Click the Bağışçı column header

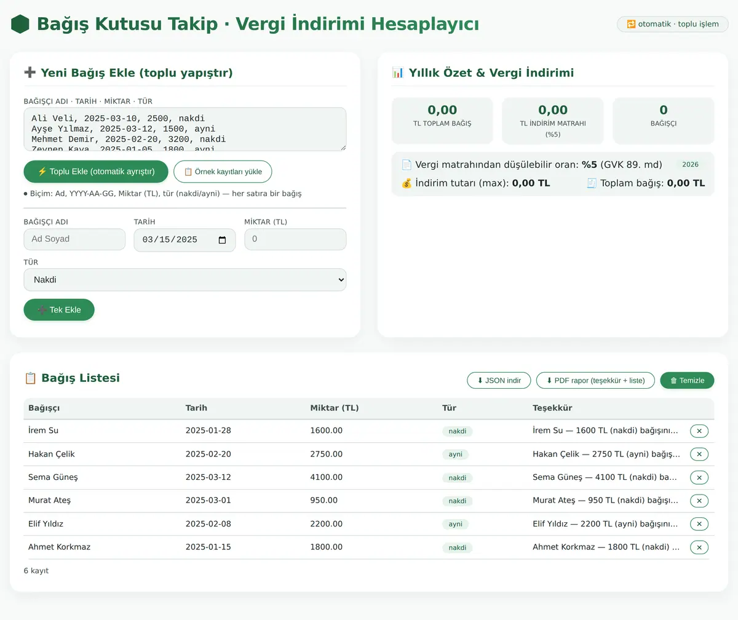click(x=44, y=408)
